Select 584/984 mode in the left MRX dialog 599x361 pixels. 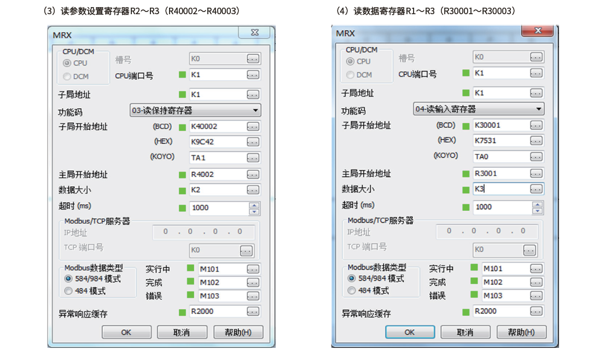pyautogui.click(x=68, y=279)
